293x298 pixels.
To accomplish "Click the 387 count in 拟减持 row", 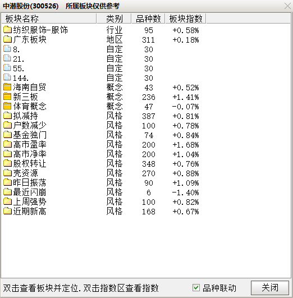I will click(149, 116).
